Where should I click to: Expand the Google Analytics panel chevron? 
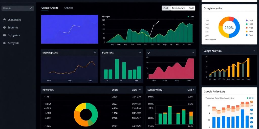(254, 51)
